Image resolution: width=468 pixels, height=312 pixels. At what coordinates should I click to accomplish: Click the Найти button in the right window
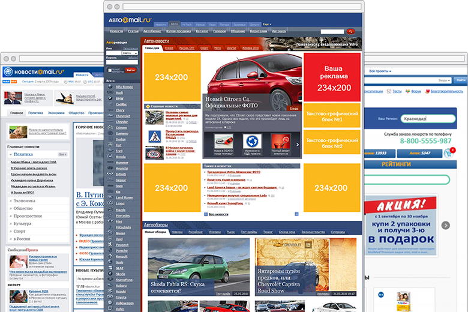click(x=461, y=80)
